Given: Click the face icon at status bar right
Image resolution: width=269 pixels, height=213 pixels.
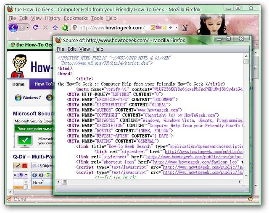Looking at the screenshot, I should pos(251,199).
